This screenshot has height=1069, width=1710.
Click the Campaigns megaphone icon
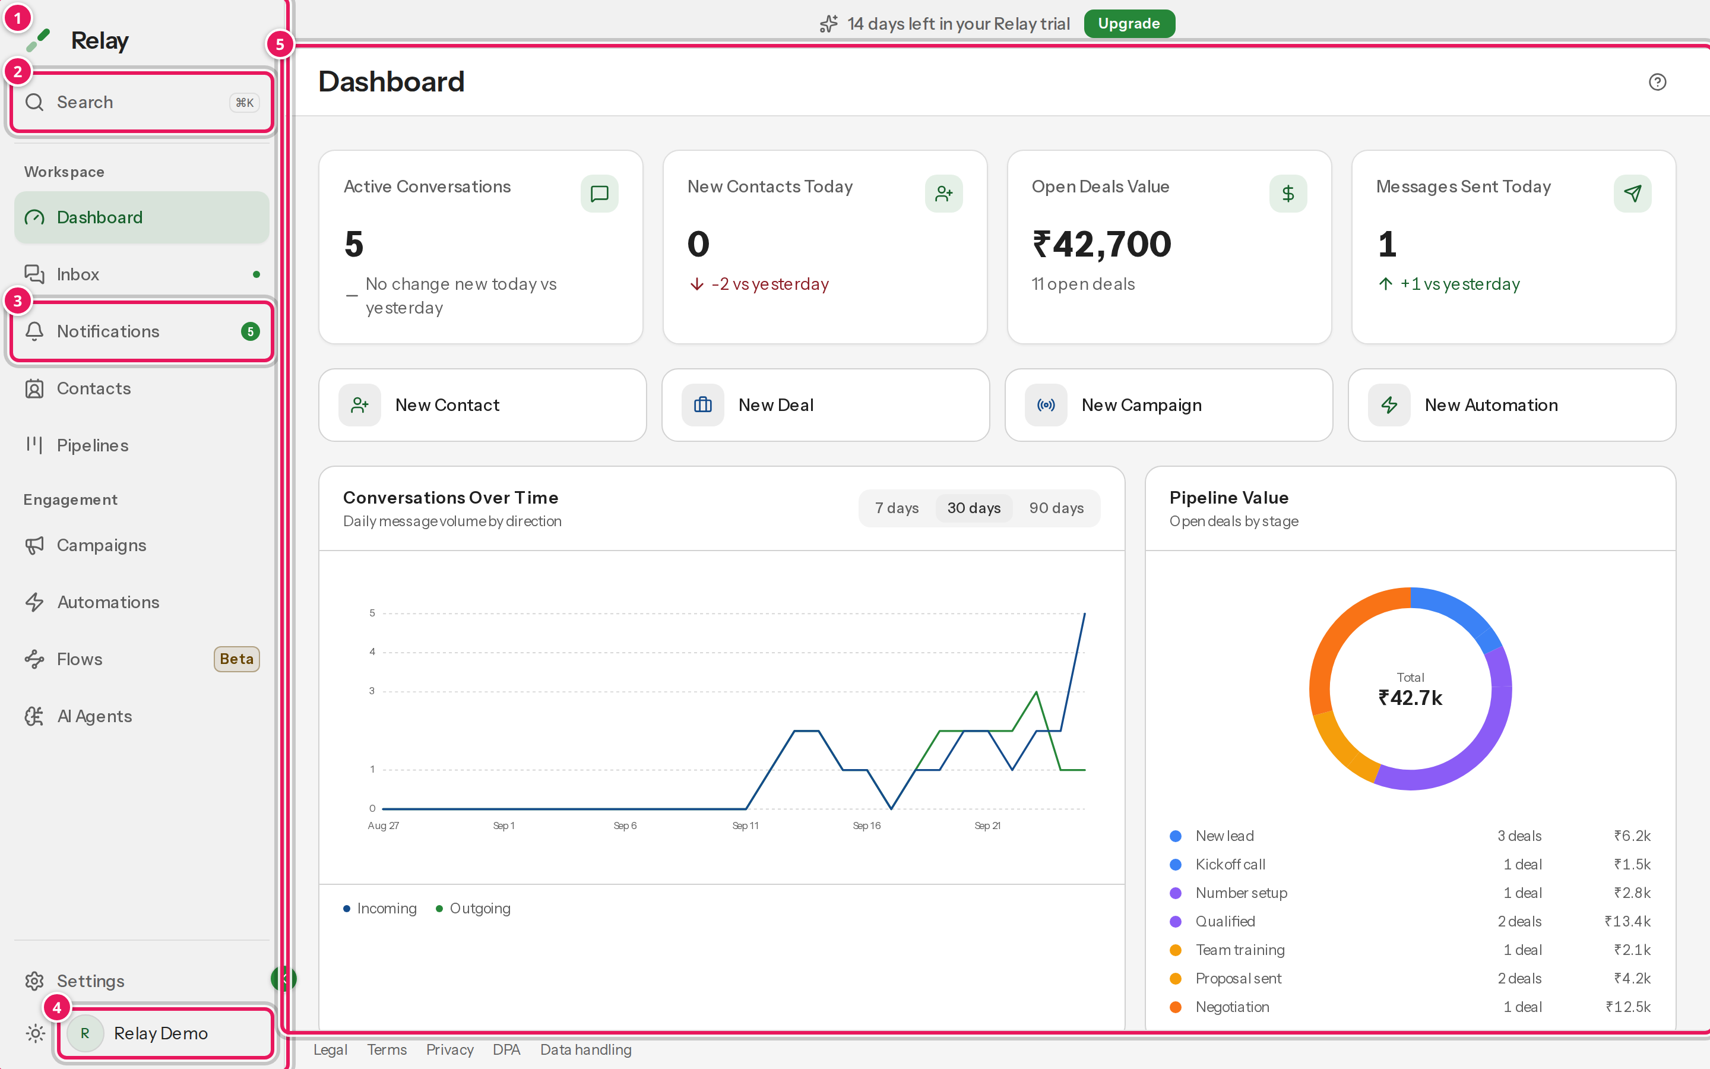(34, 545)
